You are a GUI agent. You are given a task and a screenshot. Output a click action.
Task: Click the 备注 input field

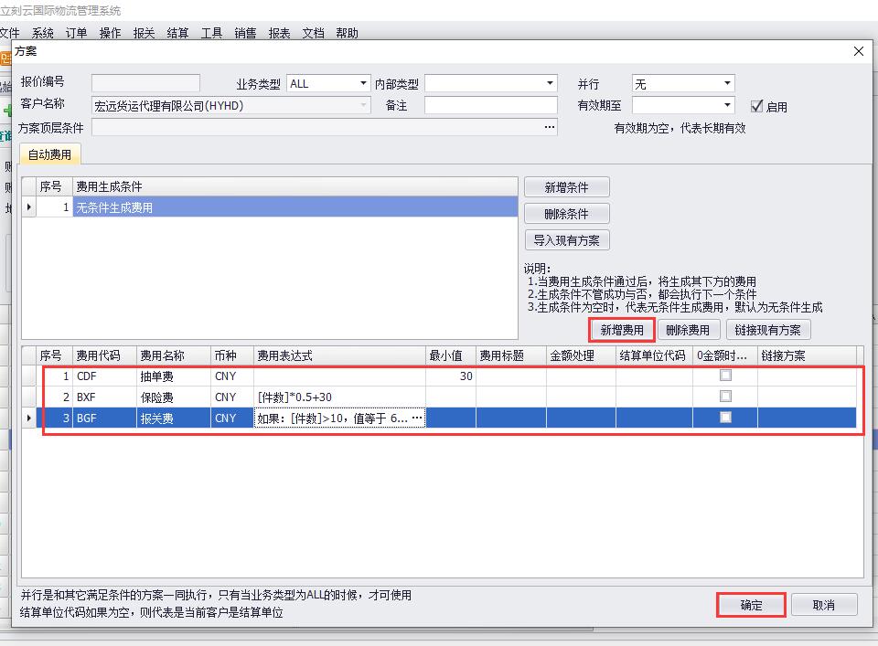pos(490,105)
